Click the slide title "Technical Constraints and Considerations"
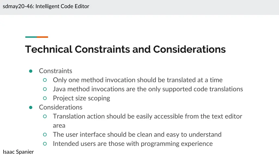The width and height of the screenshot is (279, 157). 125,49
